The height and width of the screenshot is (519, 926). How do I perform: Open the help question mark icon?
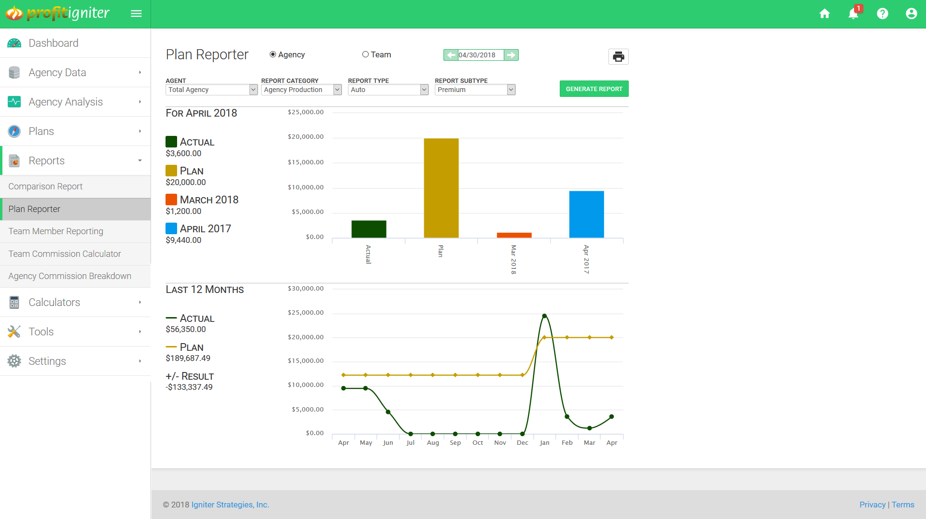[882, 13]
